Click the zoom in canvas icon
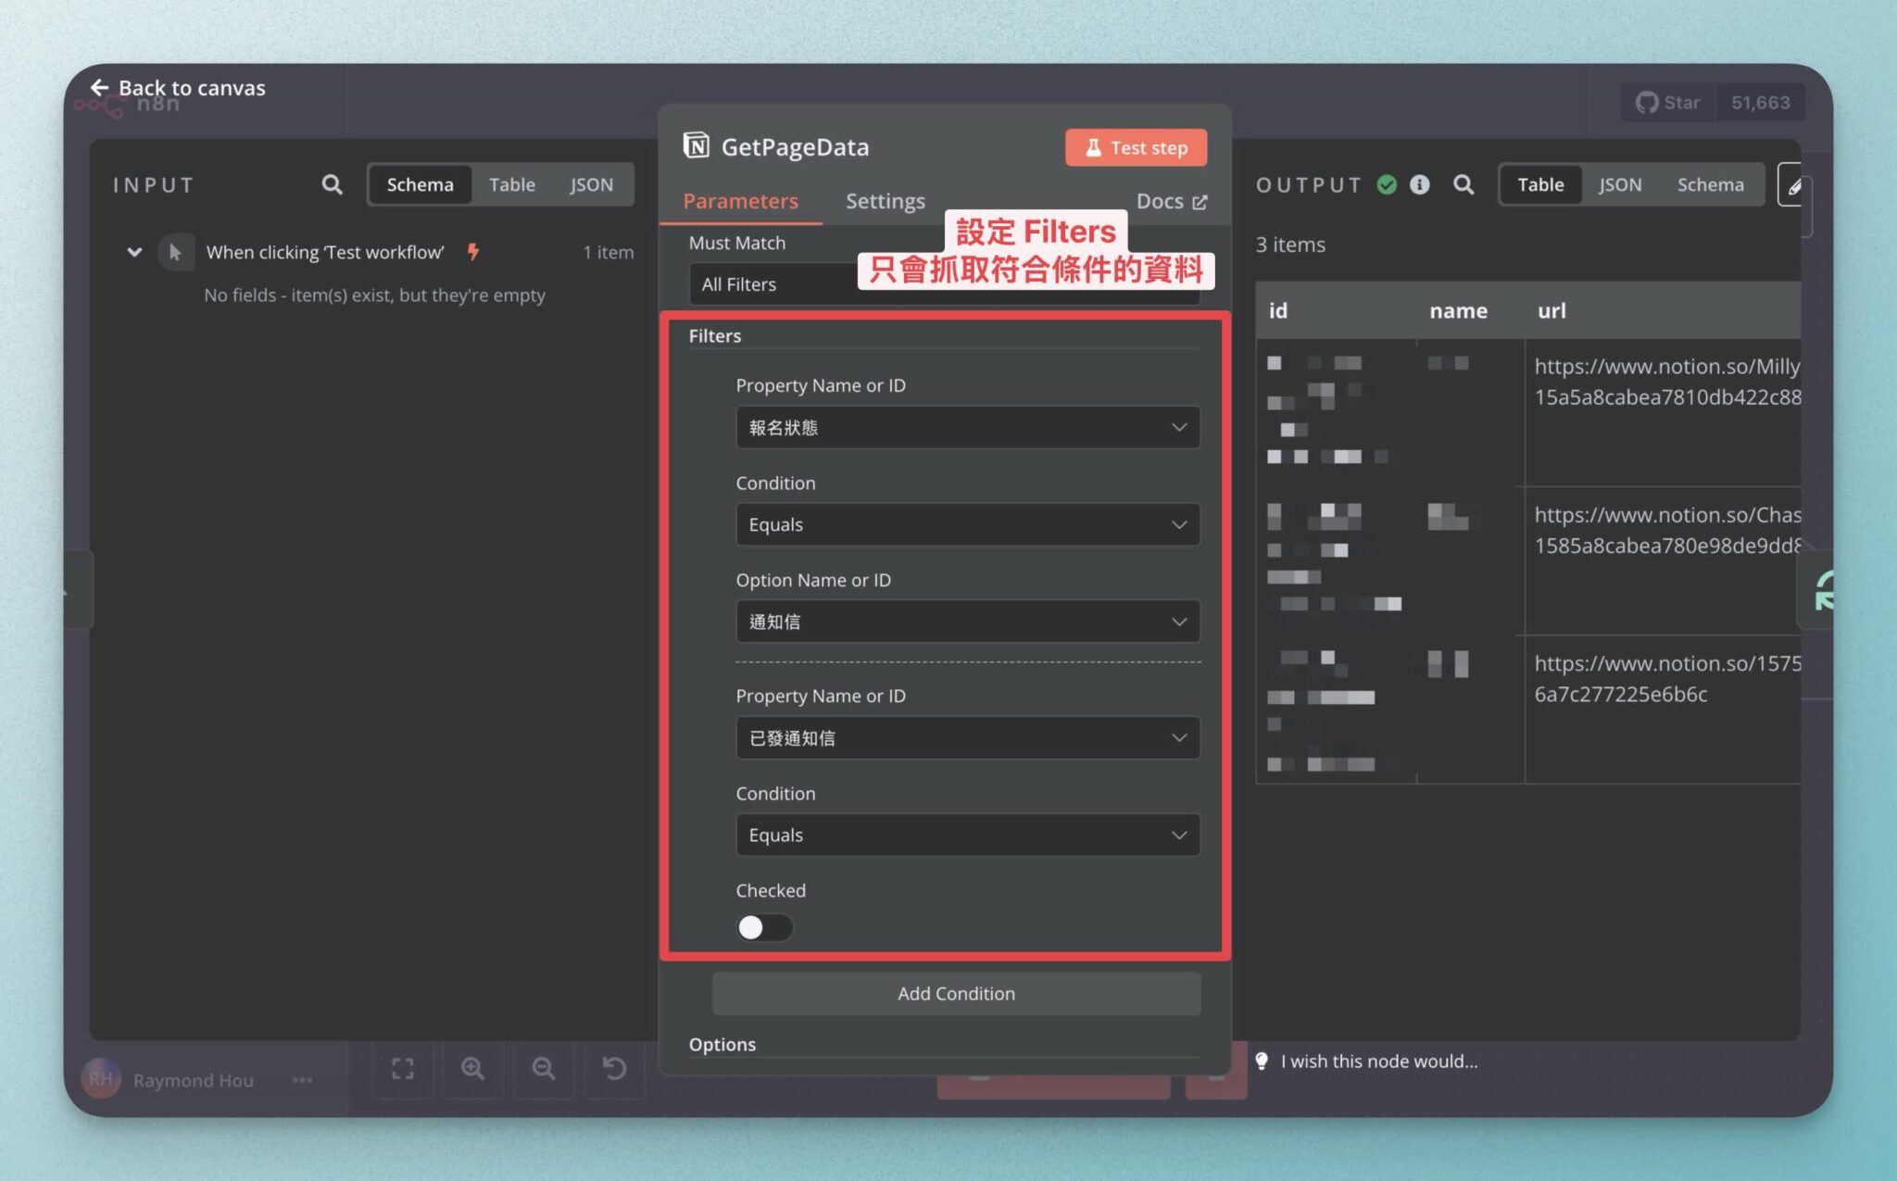 point(472,1069)
